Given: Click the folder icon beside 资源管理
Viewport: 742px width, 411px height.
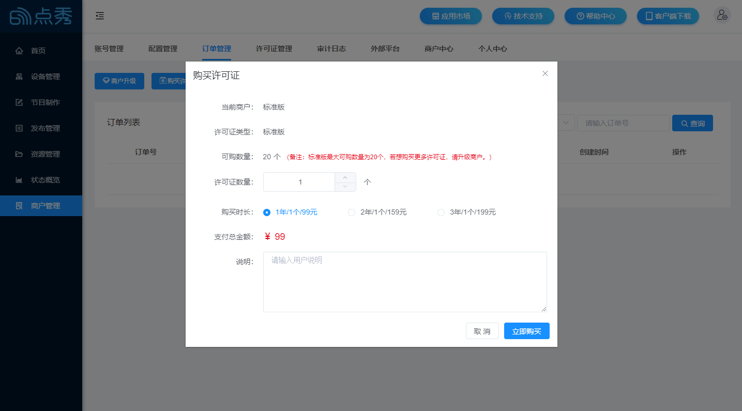Looking at the screenshot, I should pos(19,154).
